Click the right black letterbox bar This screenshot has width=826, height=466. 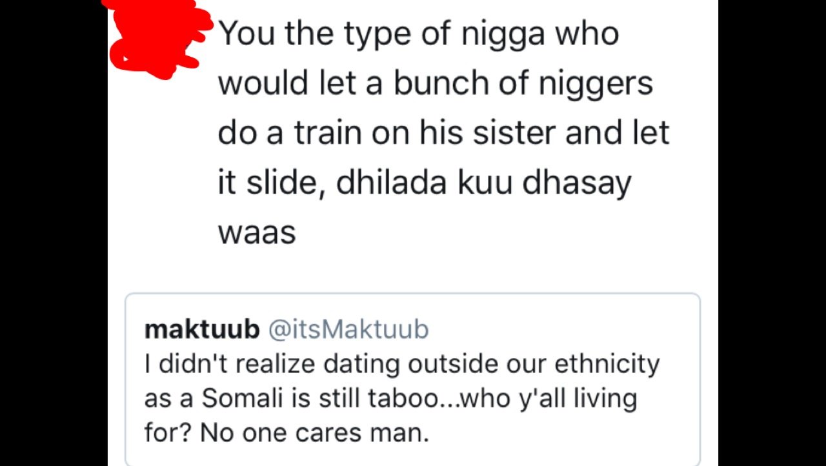click(772, 233)
